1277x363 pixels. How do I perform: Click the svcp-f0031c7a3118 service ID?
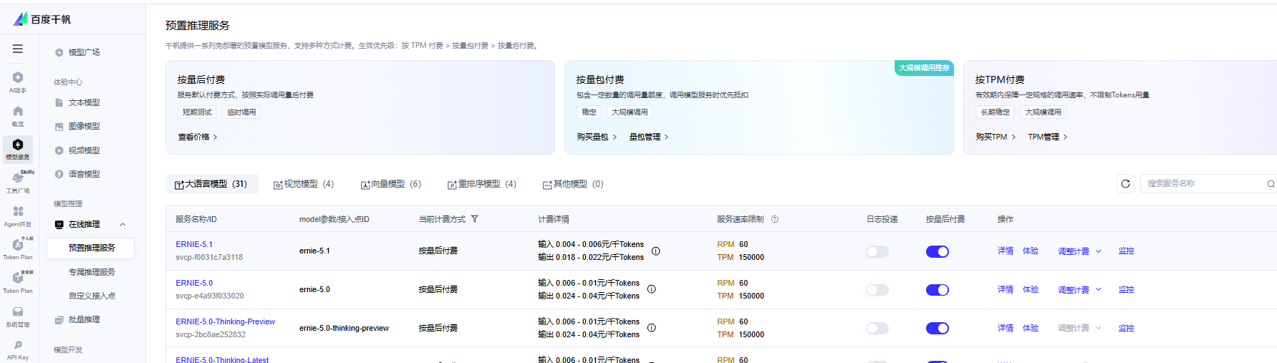(x=209, y=257)
